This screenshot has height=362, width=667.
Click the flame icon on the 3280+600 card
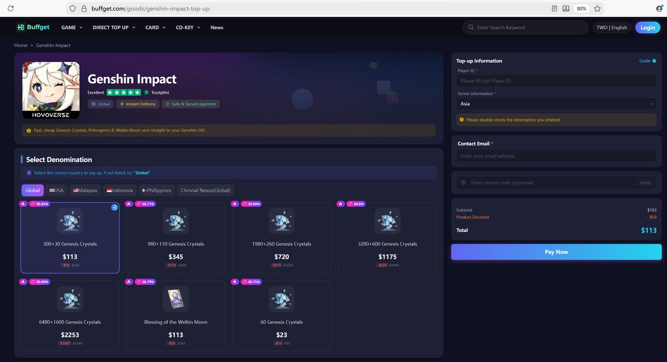click(x=341, y=204)
